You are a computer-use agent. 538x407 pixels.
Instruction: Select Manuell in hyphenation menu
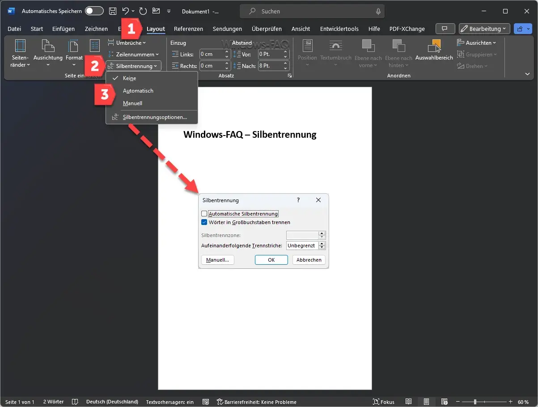click(x=152, y=103)
